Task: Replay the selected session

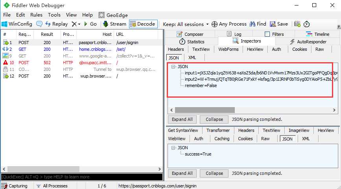Action: [x=57, y=24]
